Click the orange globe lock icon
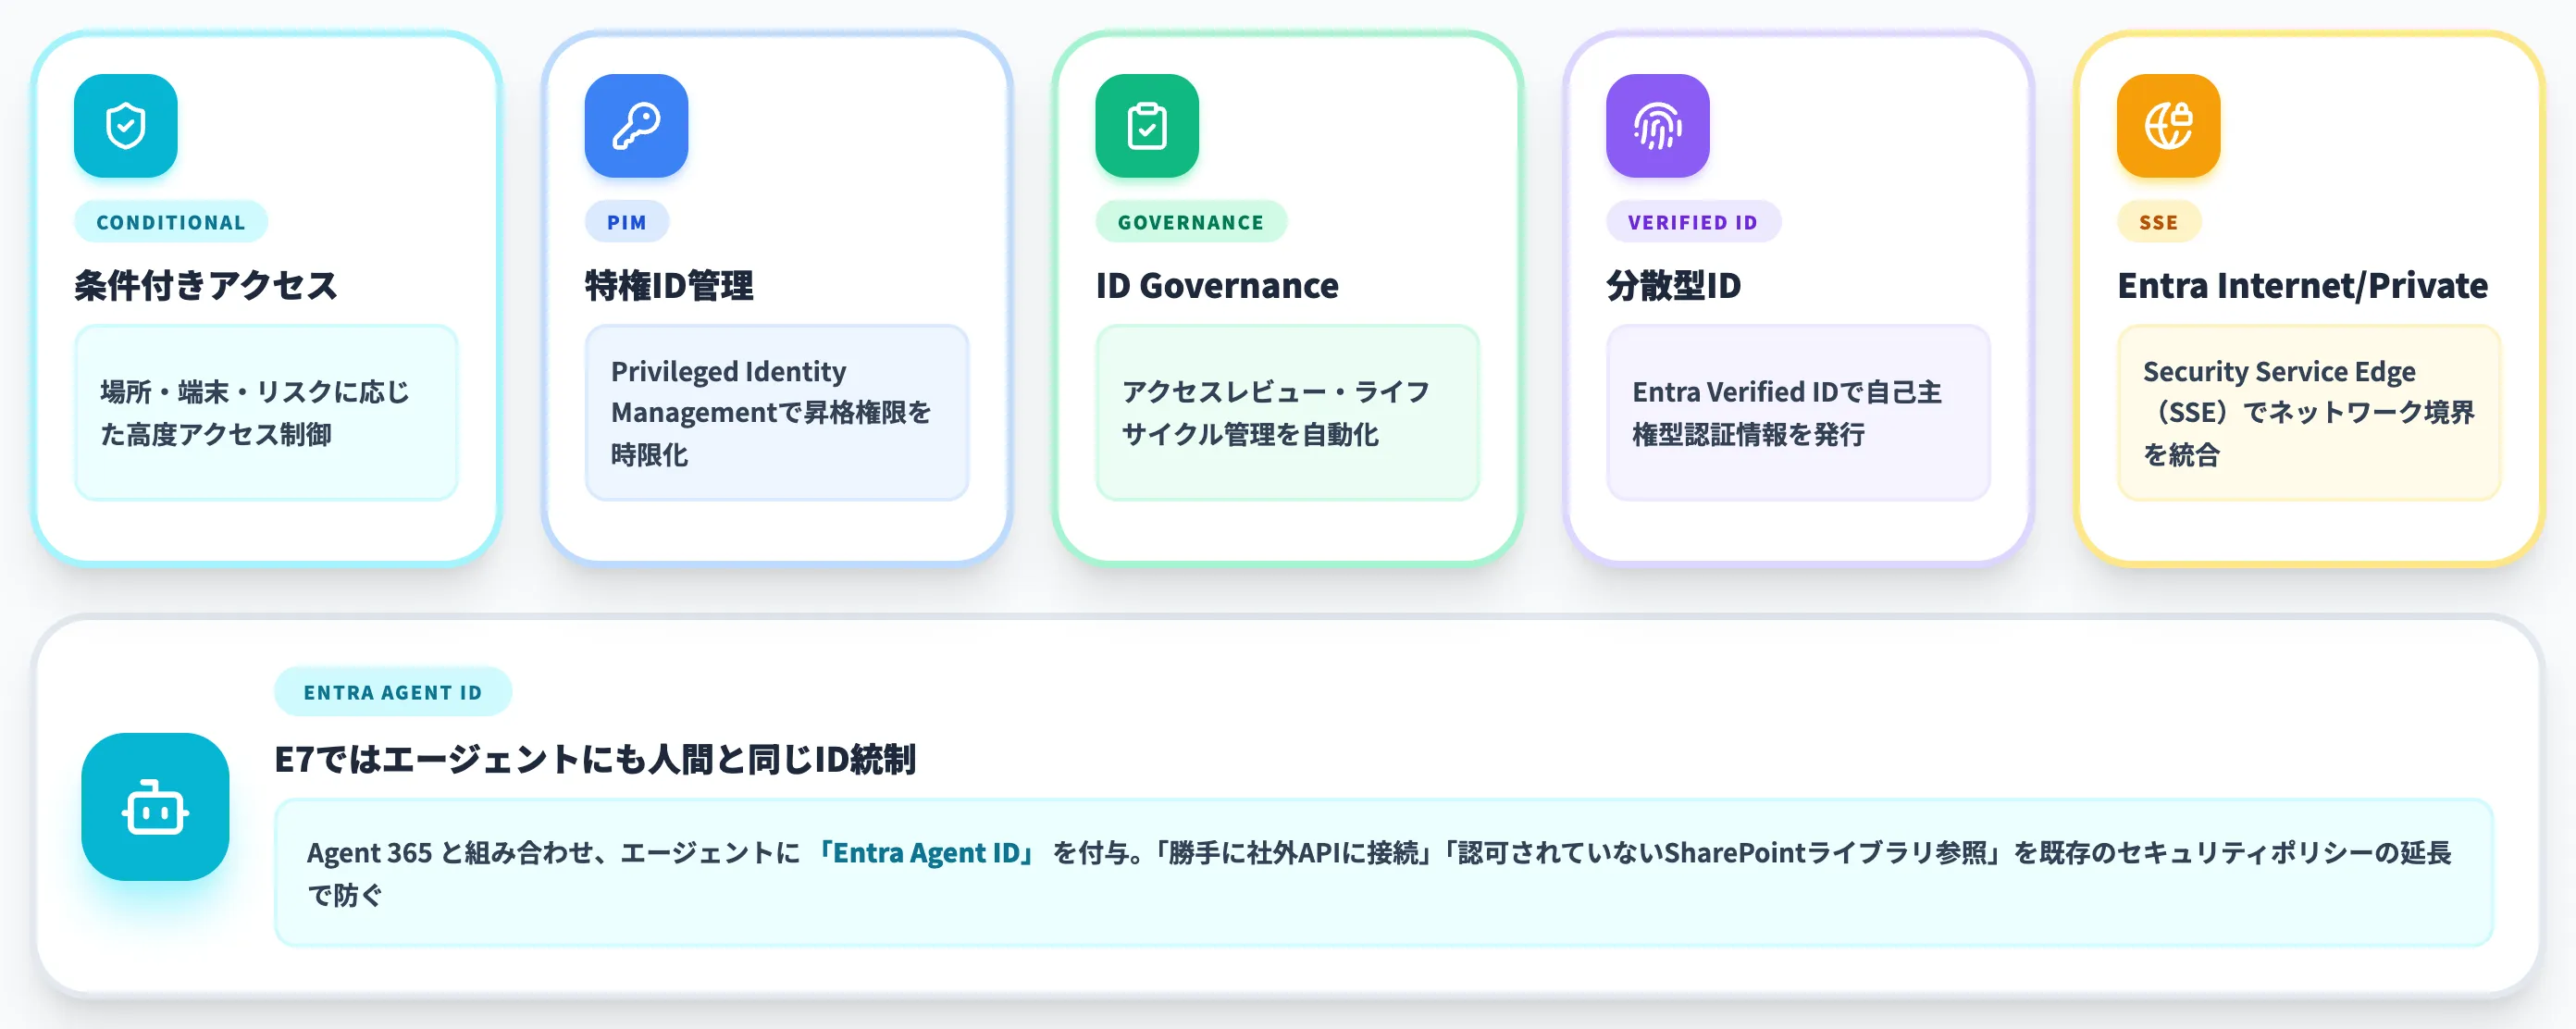 click(2168, 126)
